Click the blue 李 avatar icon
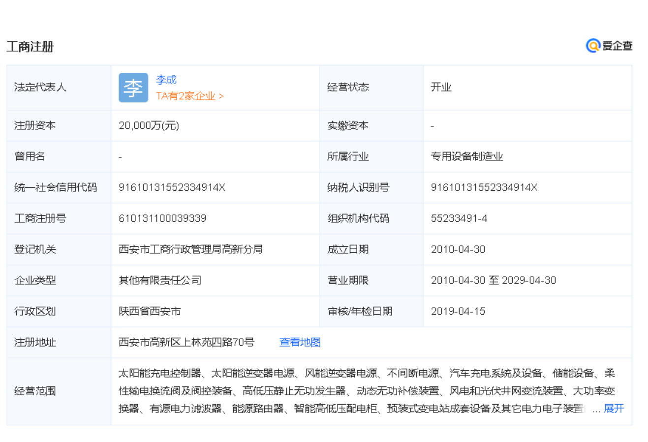Screen dimensions: 648x442 (133, 88)
